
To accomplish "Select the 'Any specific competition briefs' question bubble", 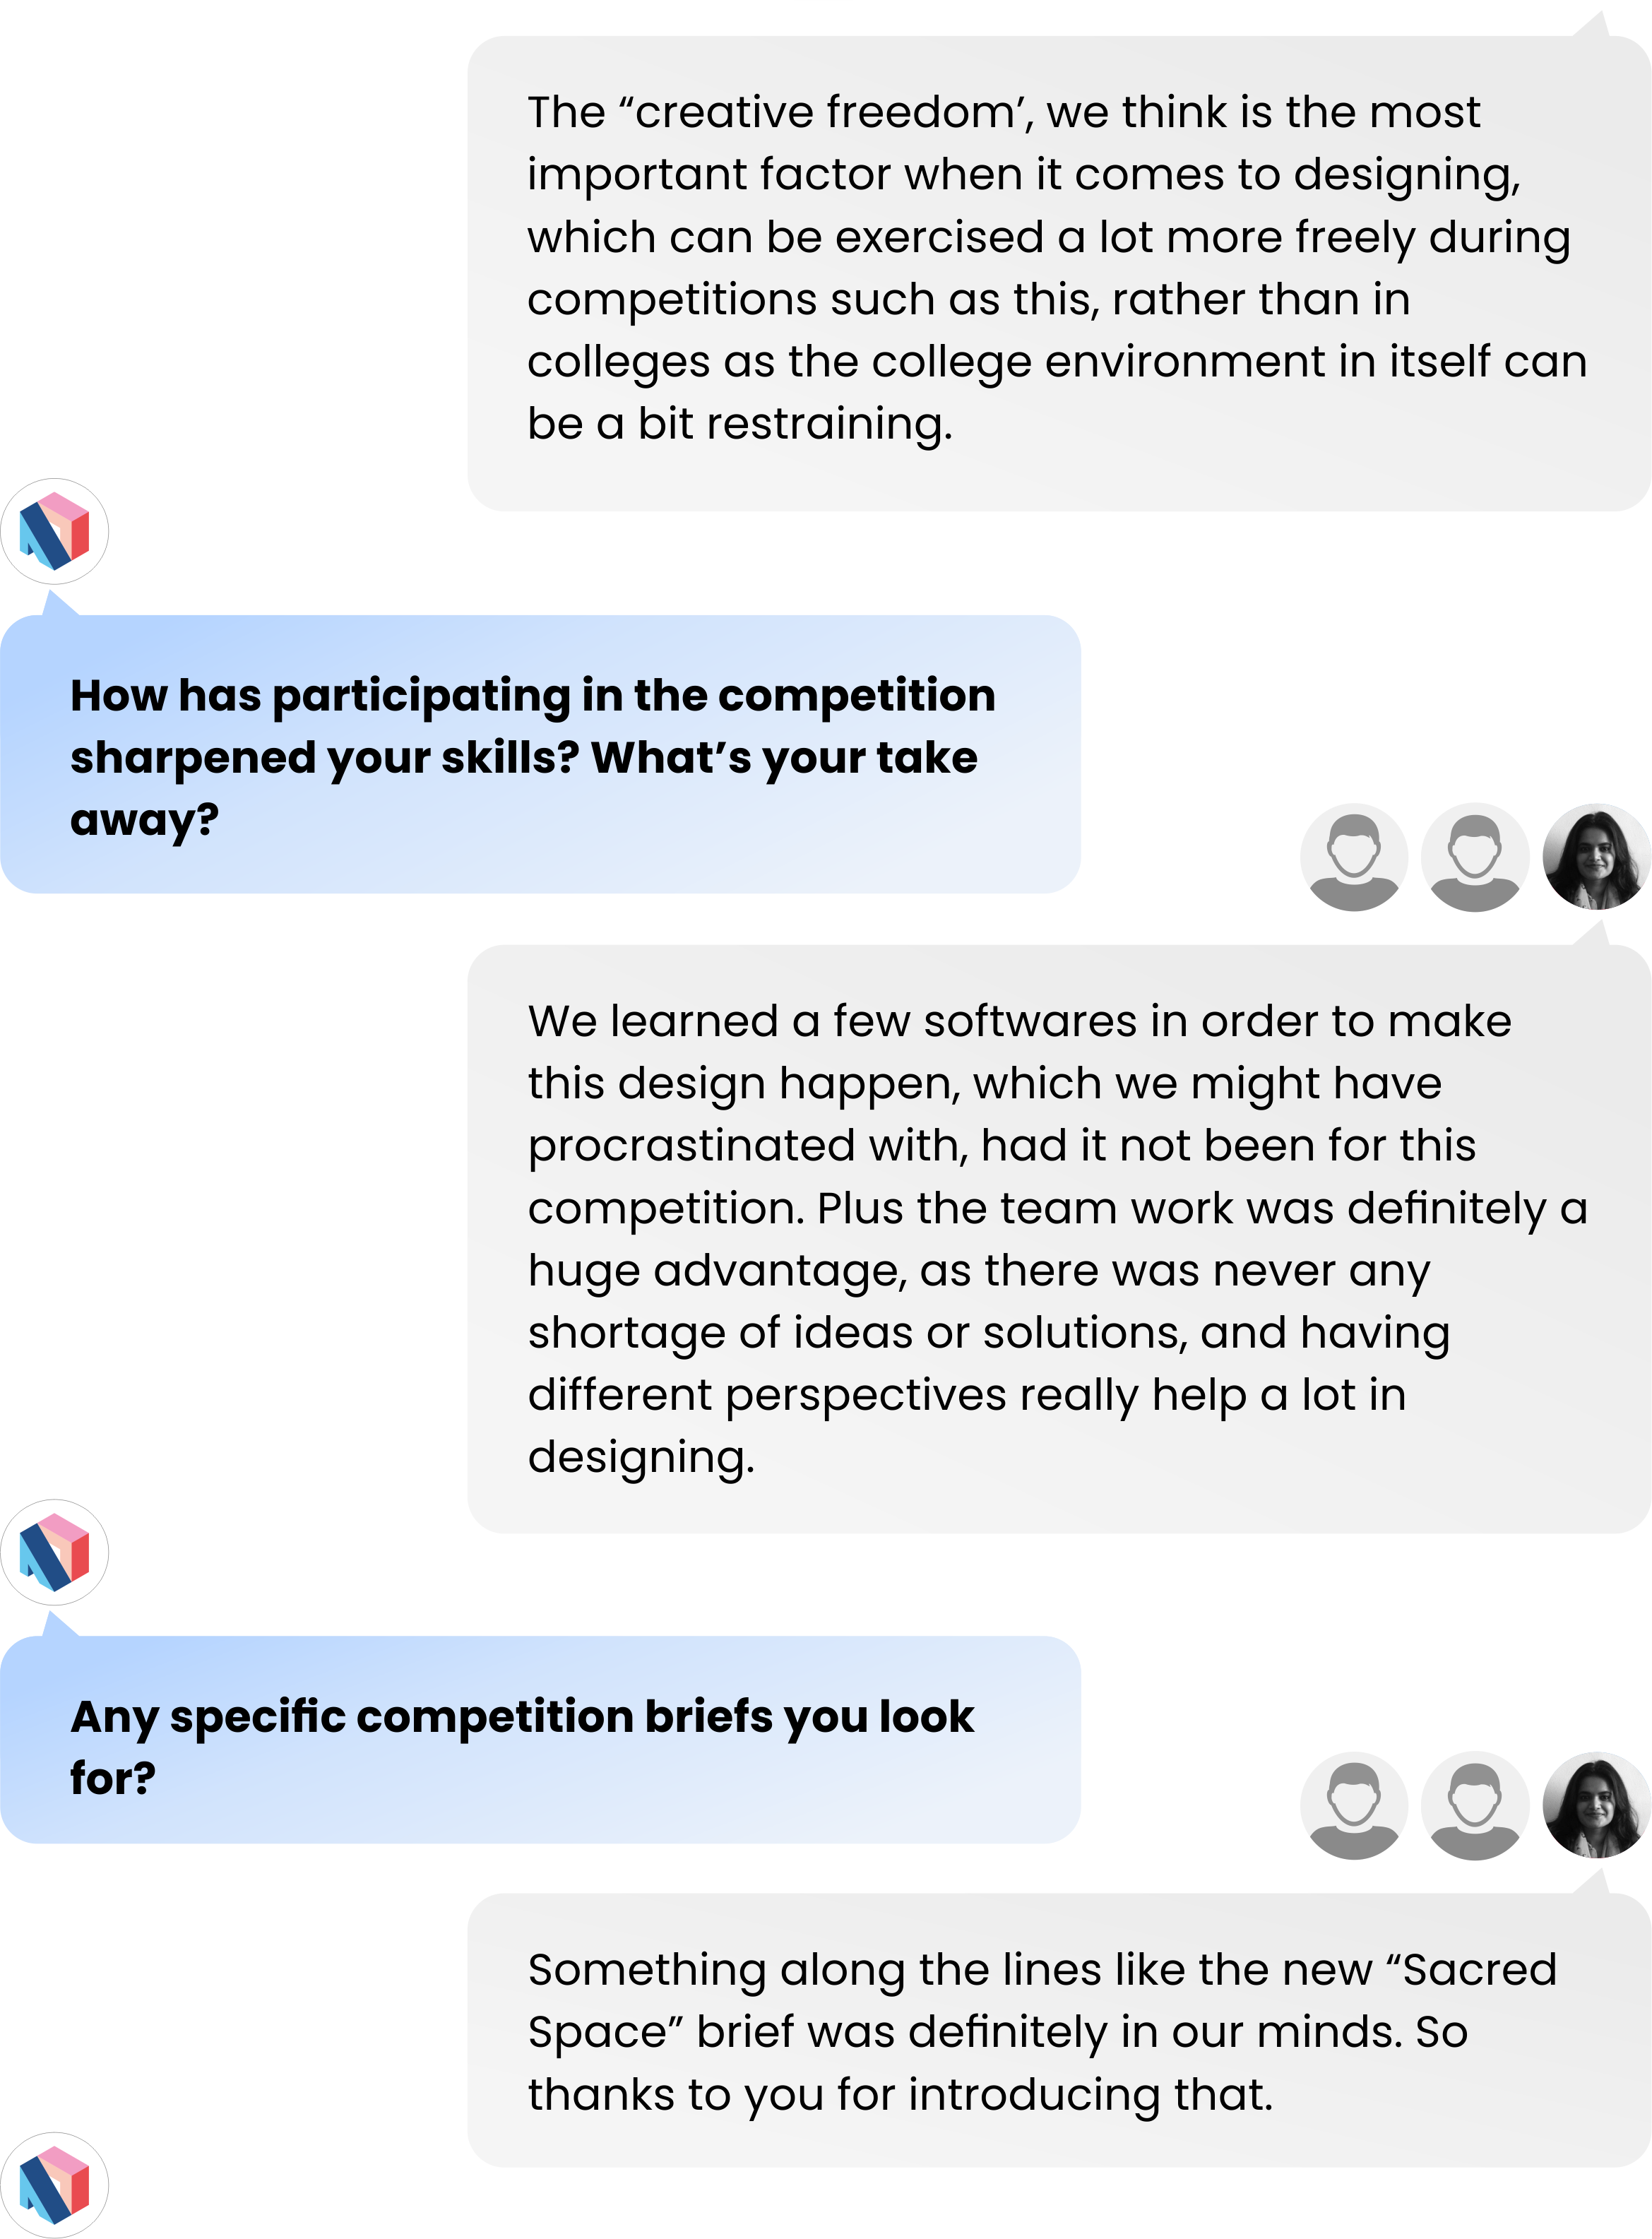I will pyautogui.click(x=540, y=1739).
